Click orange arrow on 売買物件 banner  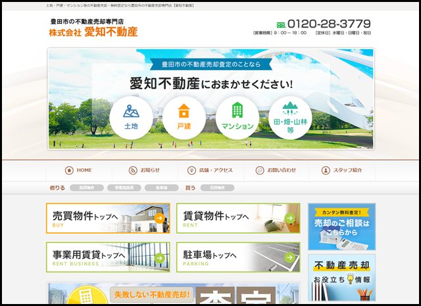coord(159,218)
